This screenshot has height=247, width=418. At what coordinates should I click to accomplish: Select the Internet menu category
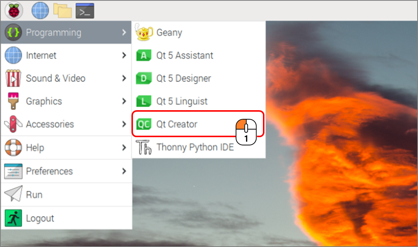pos(66,55)
